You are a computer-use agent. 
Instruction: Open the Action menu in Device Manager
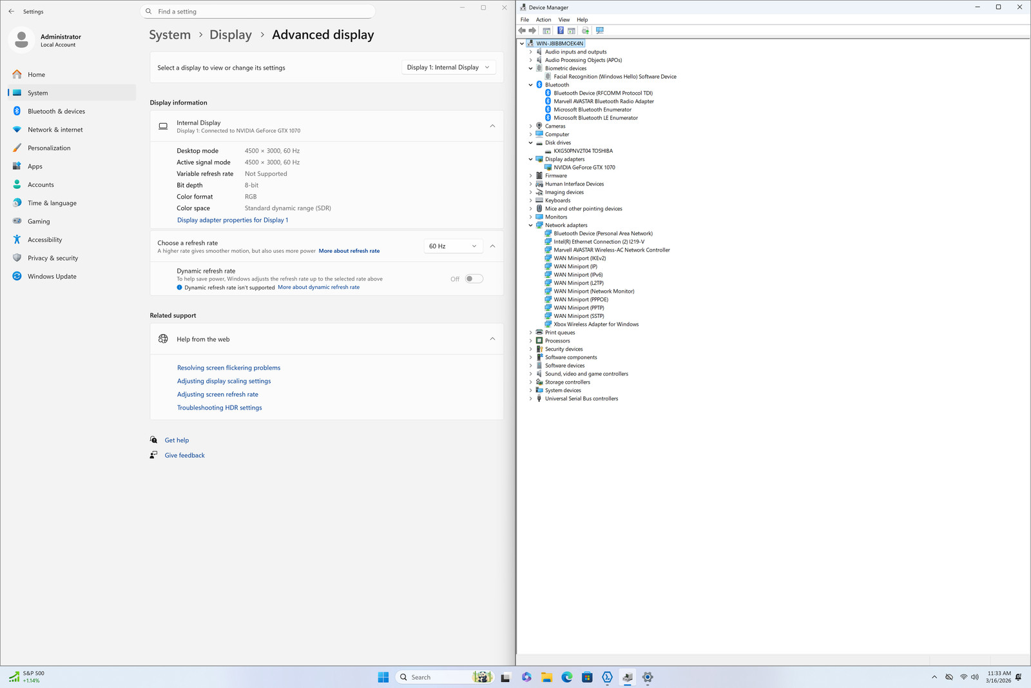coord(543,20)
